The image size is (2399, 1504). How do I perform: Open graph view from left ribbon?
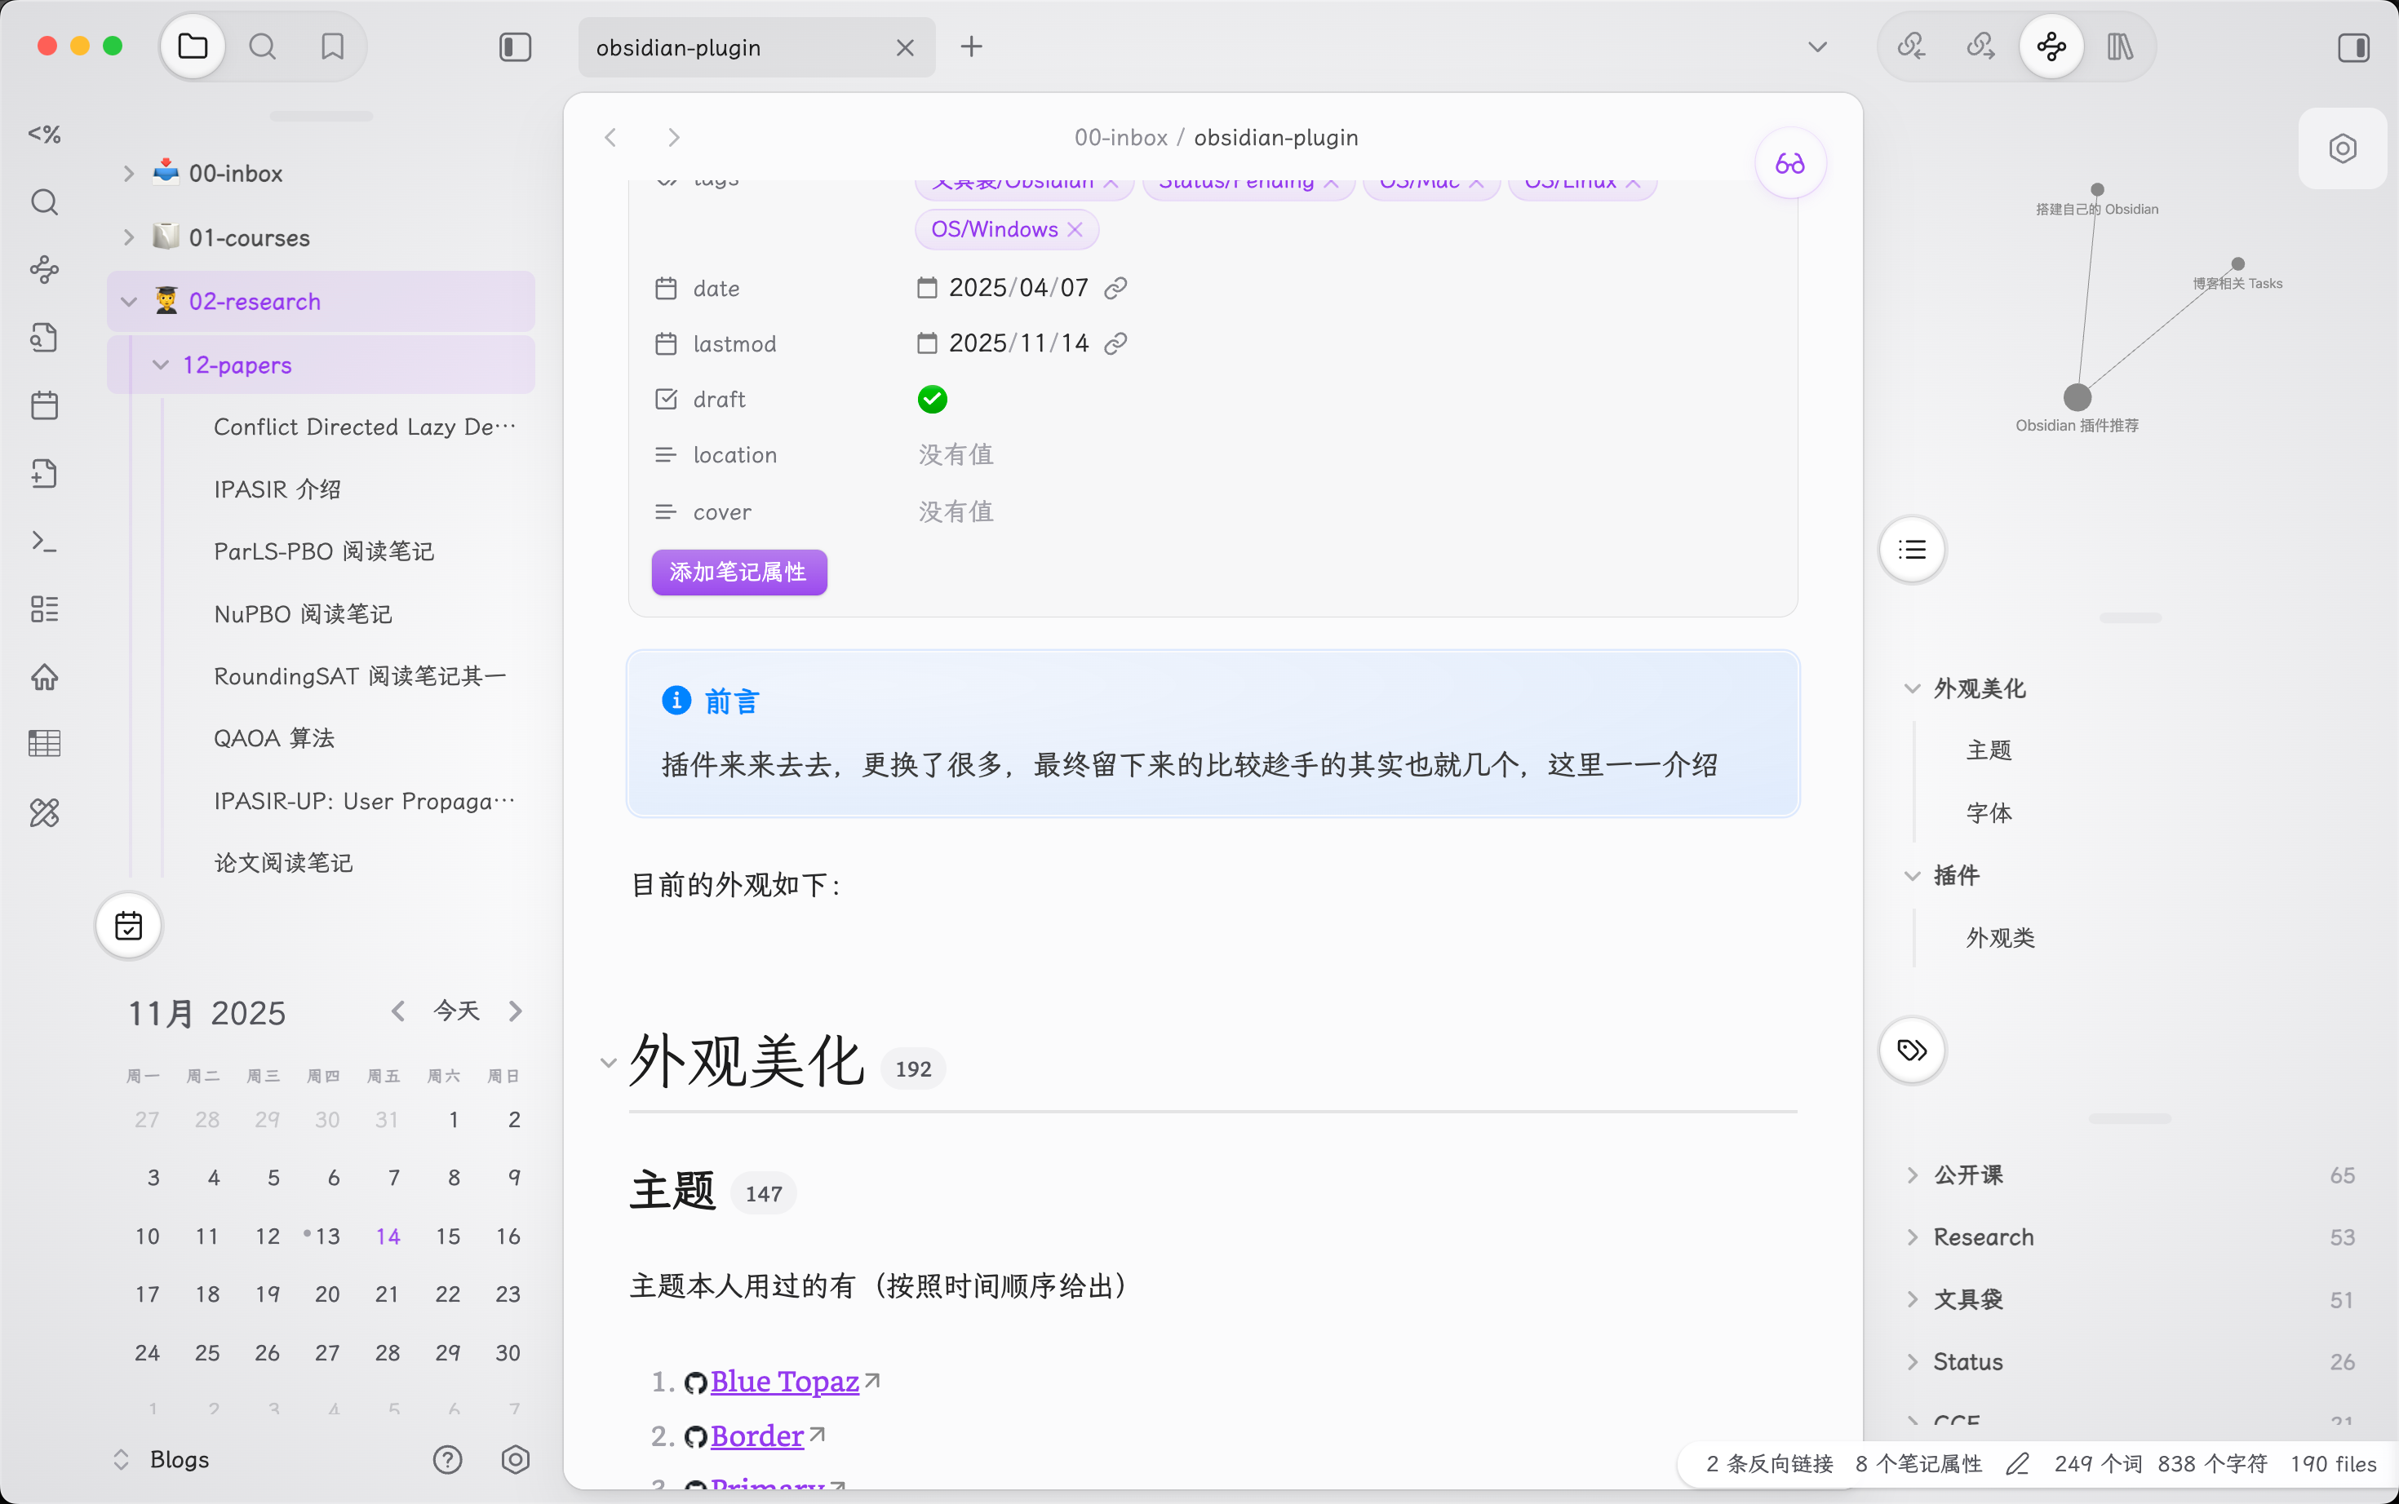tap(45, 270)
